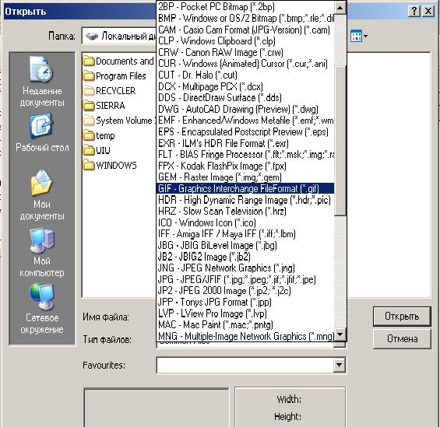Choose CAM - Casio Cam Format type

coord(245,30)
